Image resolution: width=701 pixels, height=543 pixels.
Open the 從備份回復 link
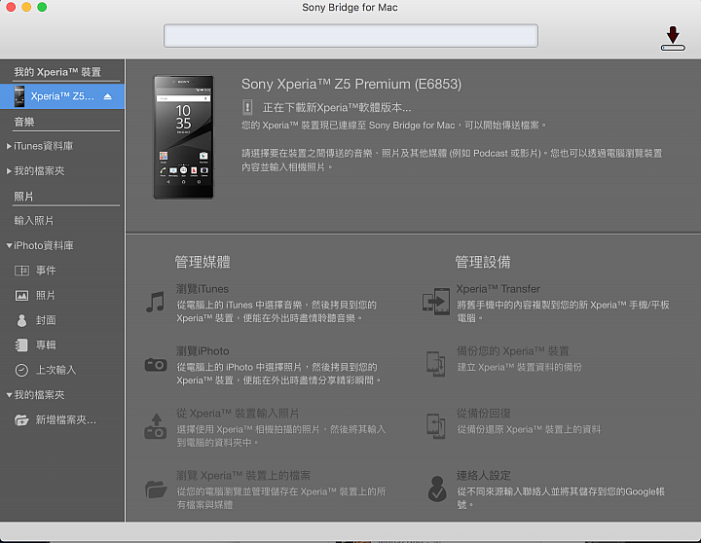pos(483,413)
